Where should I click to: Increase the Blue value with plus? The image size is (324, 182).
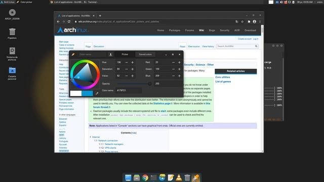pos(179,76)
